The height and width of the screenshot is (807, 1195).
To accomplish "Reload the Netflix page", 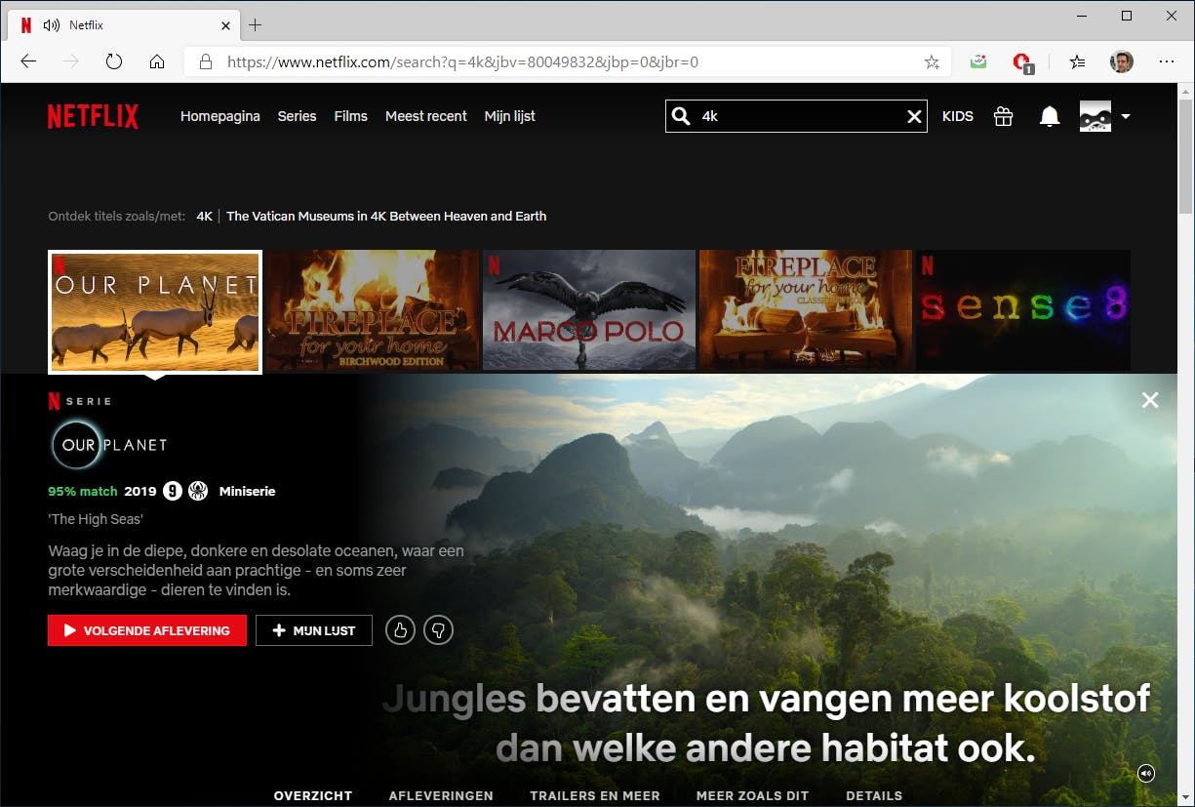I will click(114, 61).
